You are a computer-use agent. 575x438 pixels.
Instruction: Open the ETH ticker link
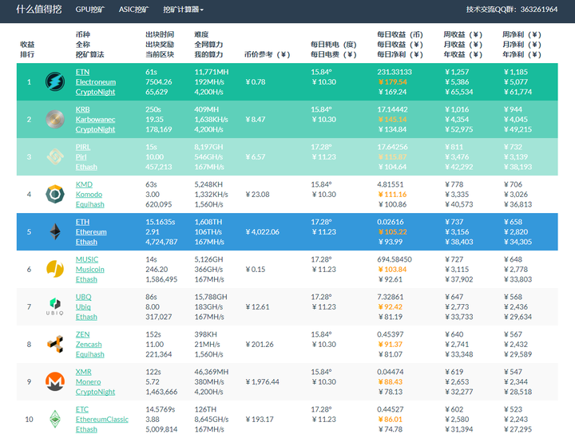[x=82, y=222]
